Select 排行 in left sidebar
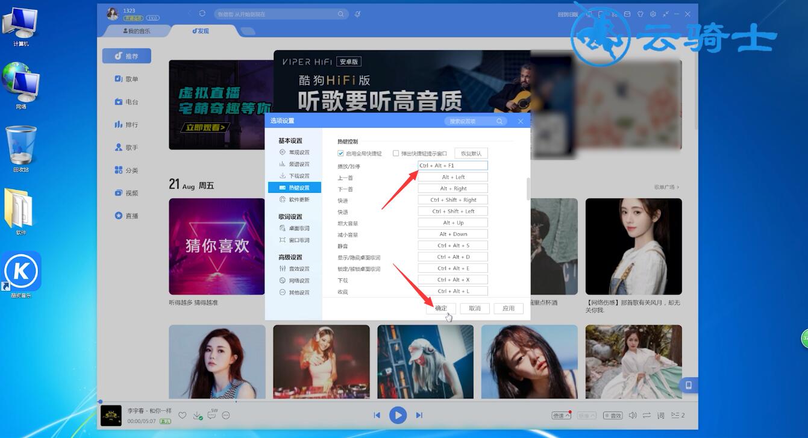Screen dimensions: 808x438 (x=127, y=125)
